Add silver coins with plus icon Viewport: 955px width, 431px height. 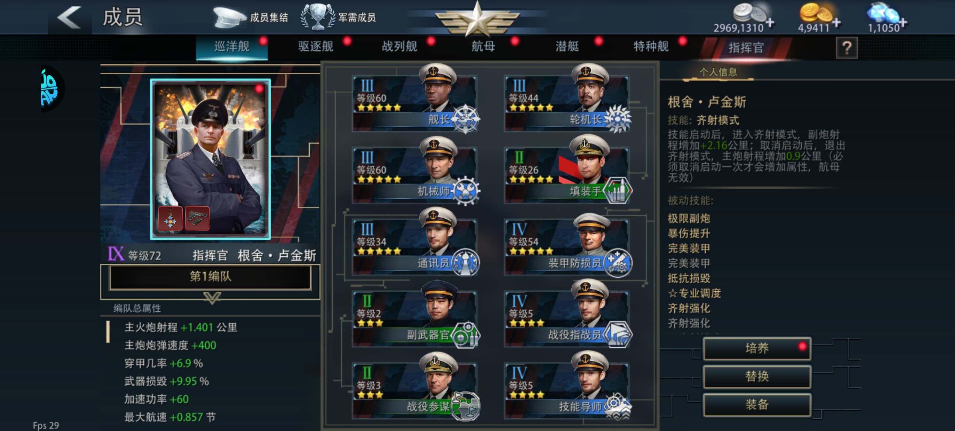pyautogui.click(x=770, y=23)
